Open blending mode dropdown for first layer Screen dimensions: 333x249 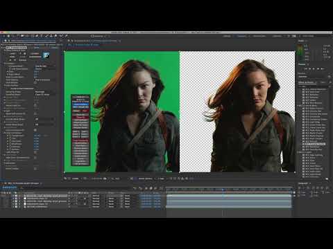coord(96,196)
